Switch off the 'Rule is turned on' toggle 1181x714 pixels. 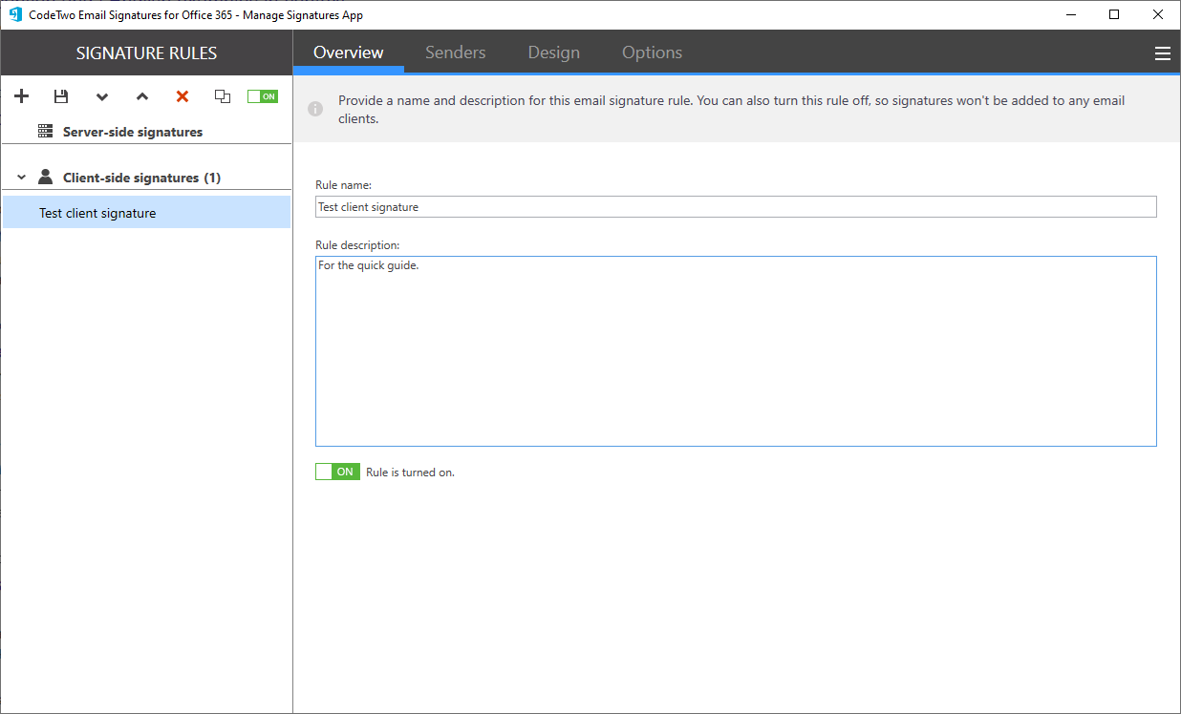[337, 472]
